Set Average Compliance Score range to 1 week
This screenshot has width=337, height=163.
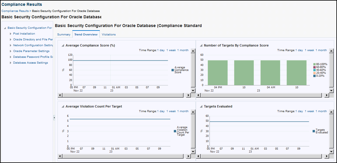171,50
